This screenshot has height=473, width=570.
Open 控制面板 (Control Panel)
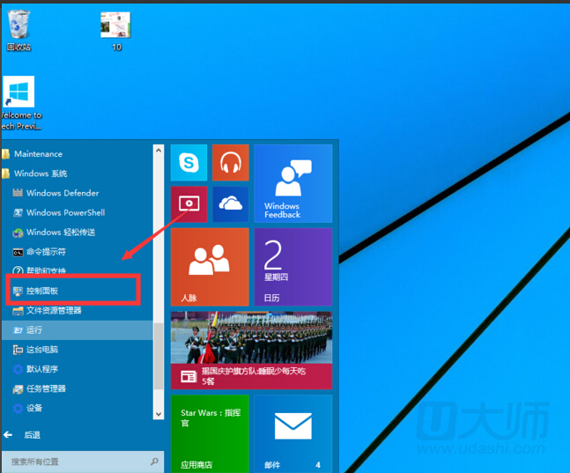tap(42, 291)
